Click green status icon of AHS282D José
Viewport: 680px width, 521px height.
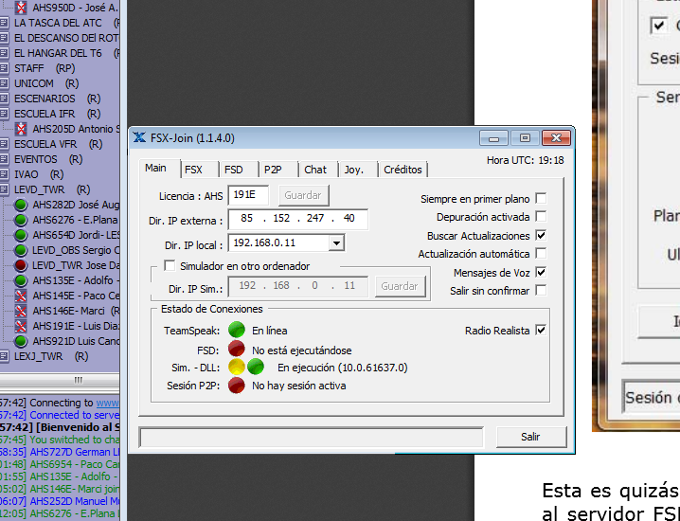pyautogui.click(x=21, y=205)
